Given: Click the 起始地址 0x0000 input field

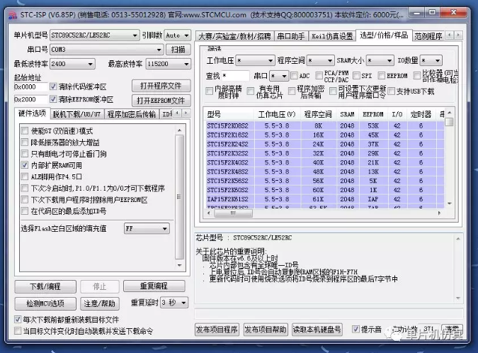Looking at the screenshot, I should coord(30,86).
